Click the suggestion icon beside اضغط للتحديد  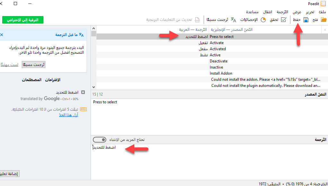83,92
